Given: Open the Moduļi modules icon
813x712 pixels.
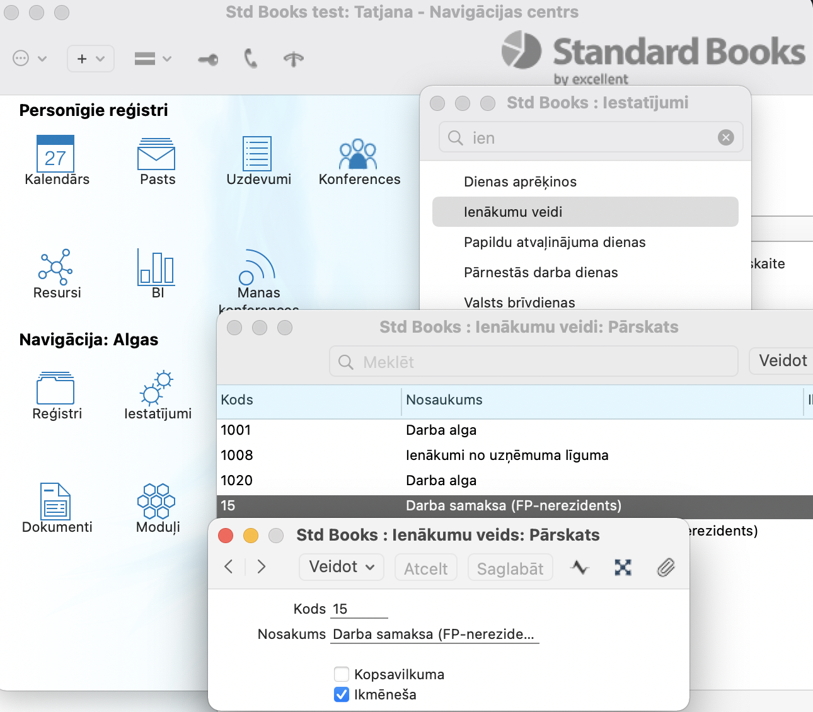Looking at the screenshot, I should pyautogui.click(x=156, y=501).
